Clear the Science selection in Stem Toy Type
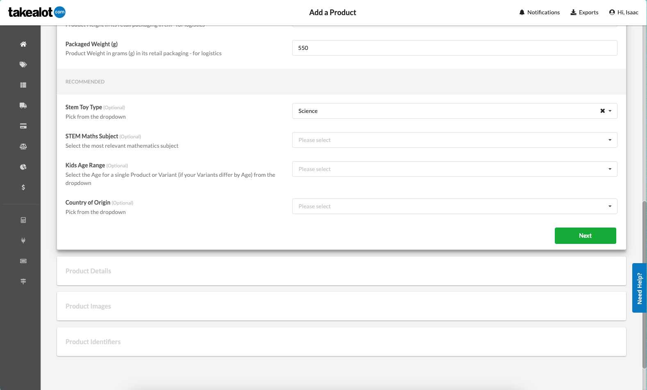 coord(602,111)
